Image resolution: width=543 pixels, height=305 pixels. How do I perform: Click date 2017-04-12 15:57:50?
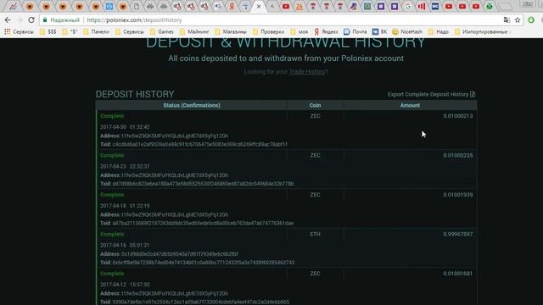(125, 285)
